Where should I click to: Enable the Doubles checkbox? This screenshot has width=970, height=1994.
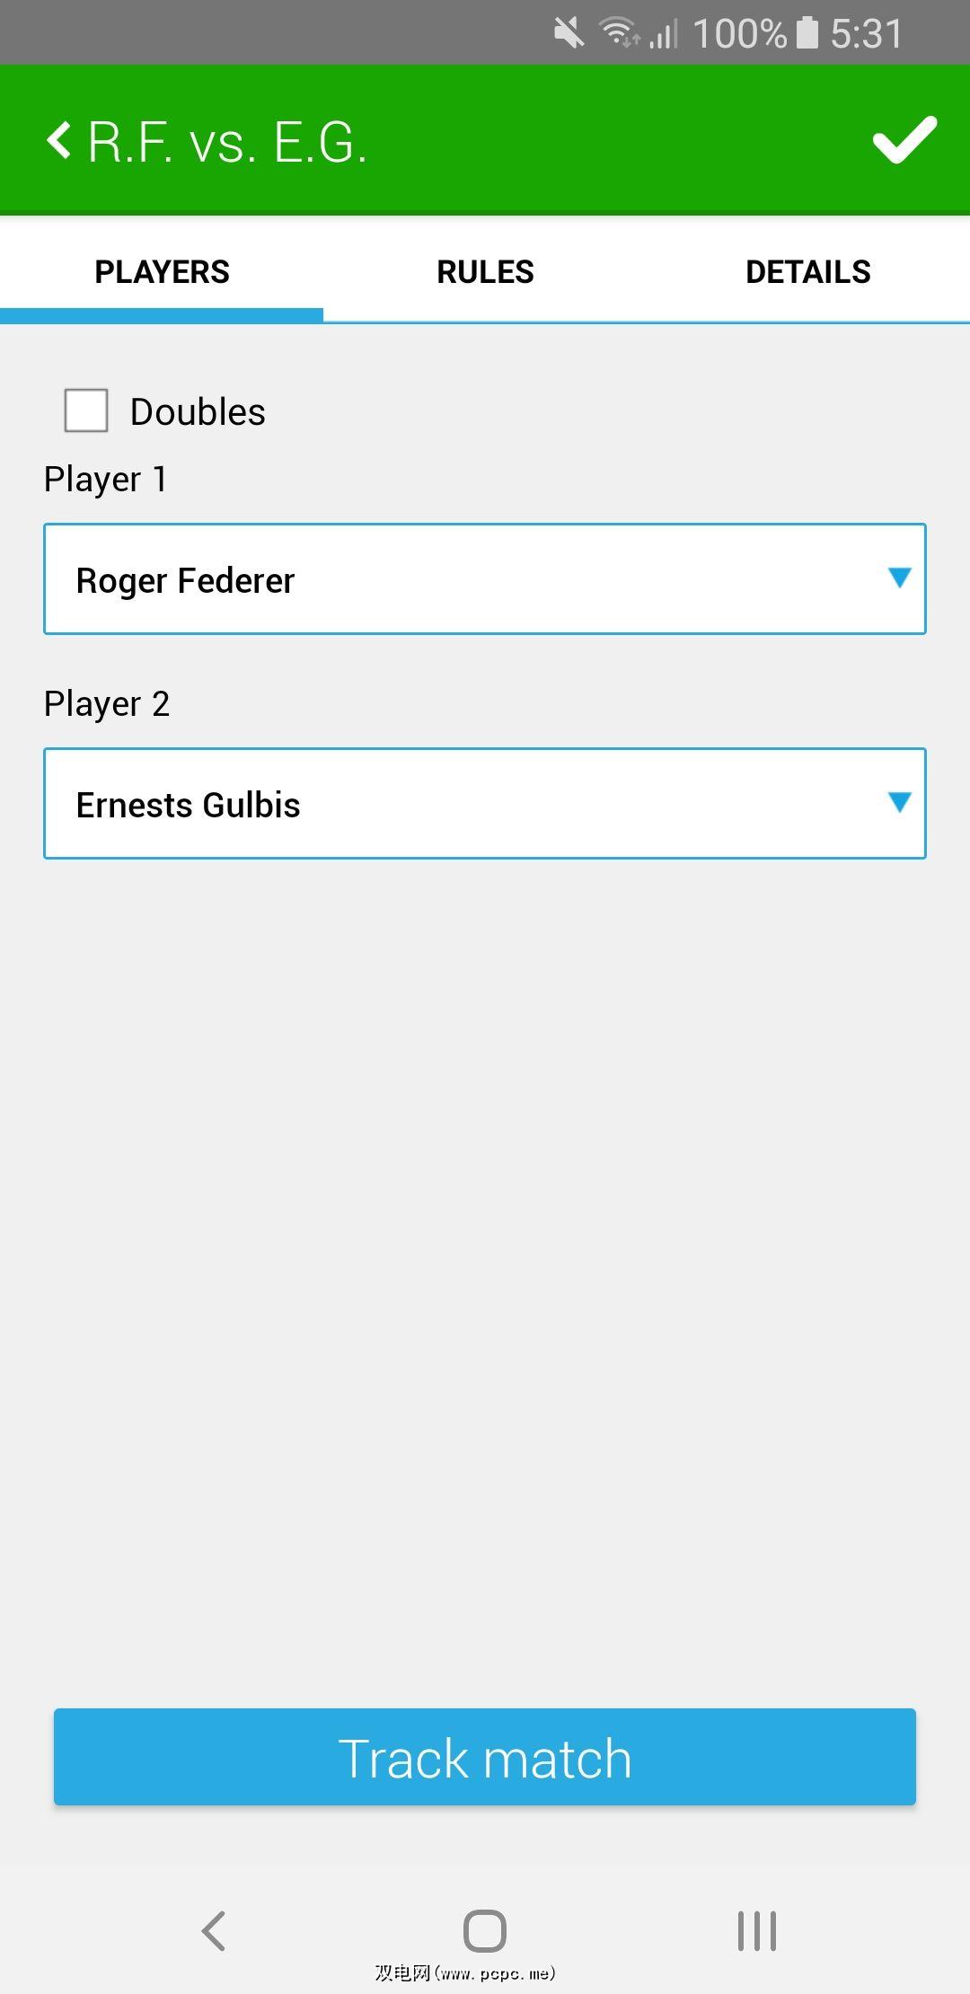[86, 410]
